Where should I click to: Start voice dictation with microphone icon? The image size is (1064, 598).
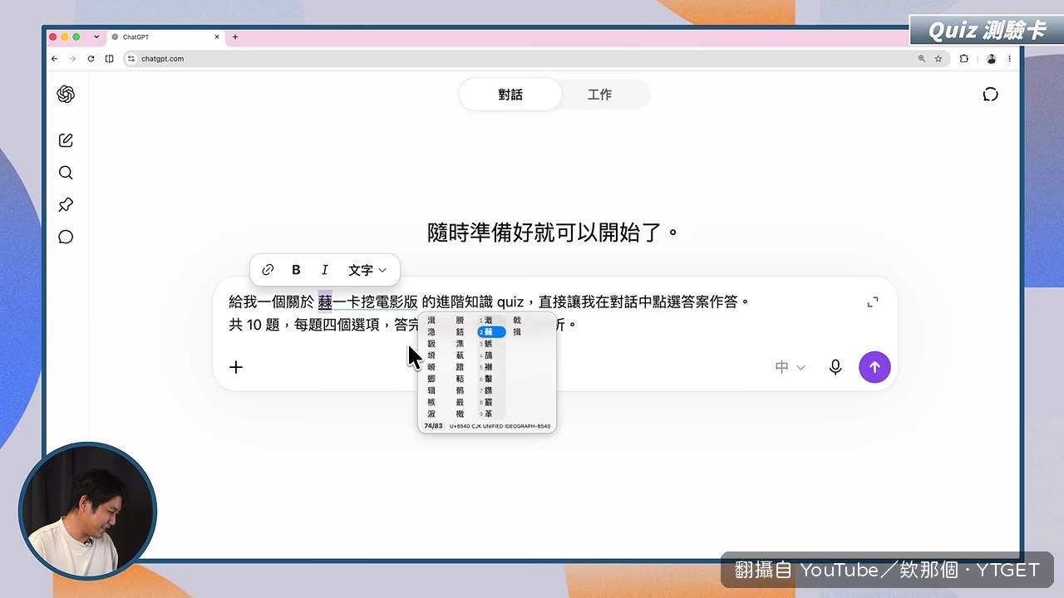(x=835, y=367)
